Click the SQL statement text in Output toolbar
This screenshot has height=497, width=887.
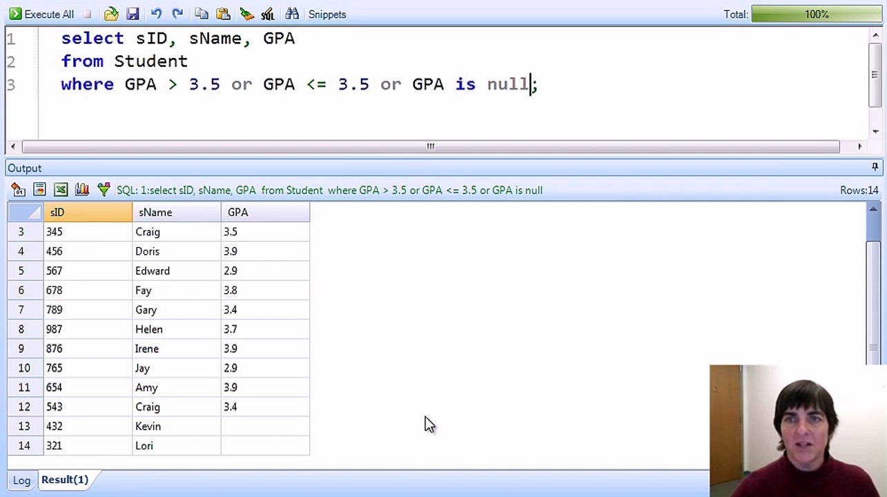[329, 190]
